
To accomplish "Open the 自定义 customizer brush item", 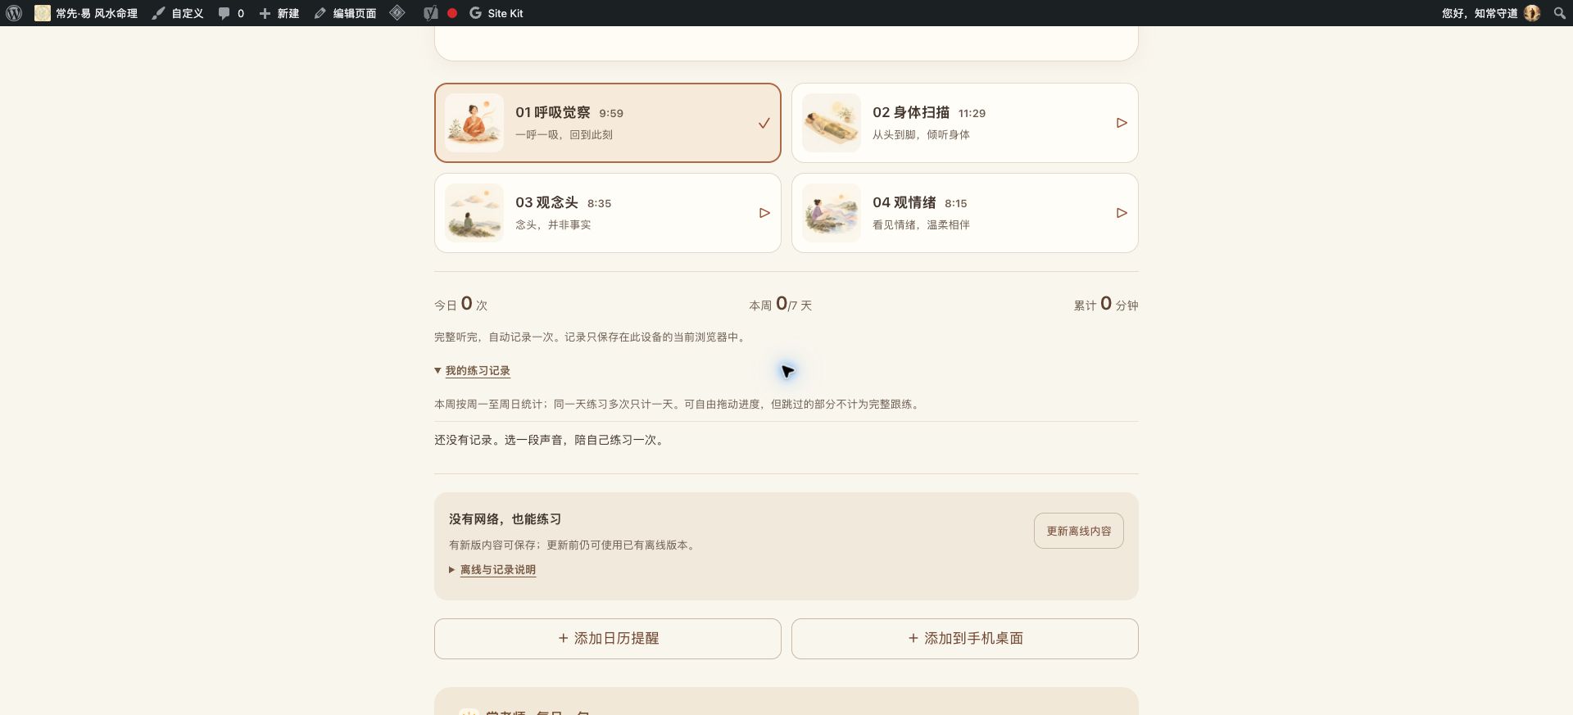I will click(x=177, y=13).
